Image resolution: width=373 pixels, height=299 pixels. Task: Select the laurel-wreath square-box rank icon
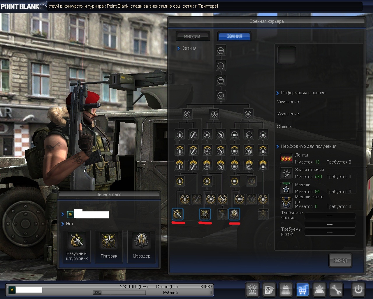click(263, 199)
